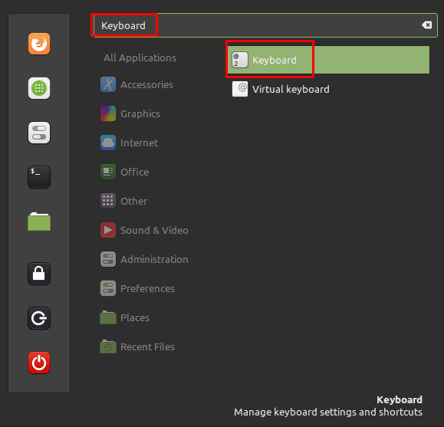The width and height of the screenshot is (444, 427).
Task: Launch Firefox from the favorites sidebar
Action: 39,44
